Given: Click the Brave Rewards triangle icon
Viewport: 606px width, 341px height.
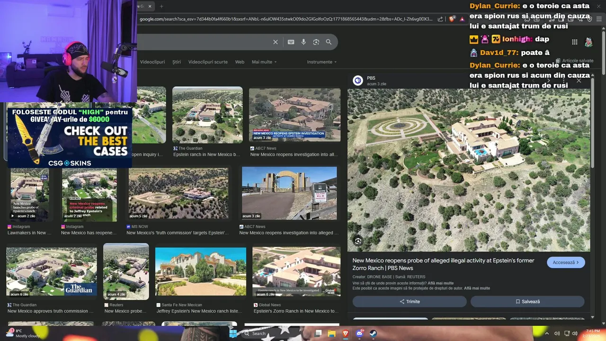Looking at the screenshot, I should (463, 19).
